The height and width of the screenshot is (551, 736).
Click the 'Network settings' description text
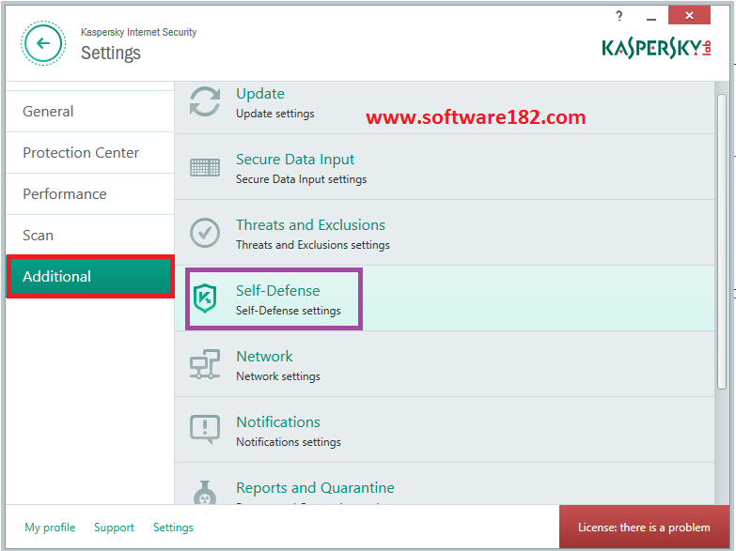(278, 376)
